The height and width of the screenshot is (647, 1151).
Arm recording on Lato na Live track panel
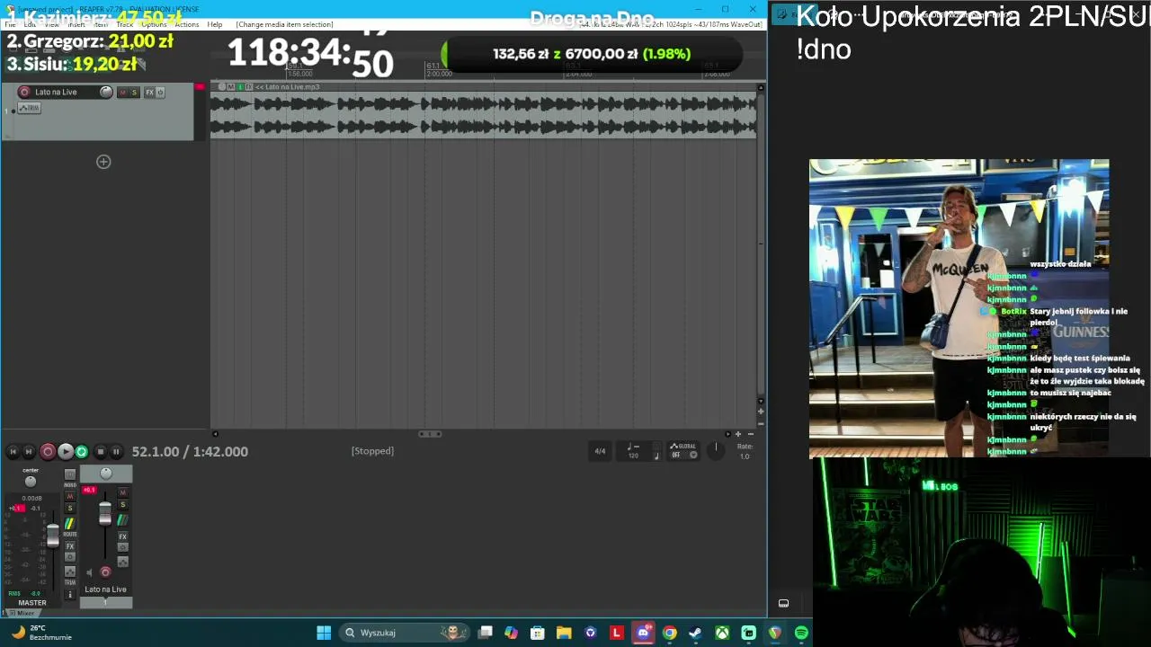coord(24,92)
